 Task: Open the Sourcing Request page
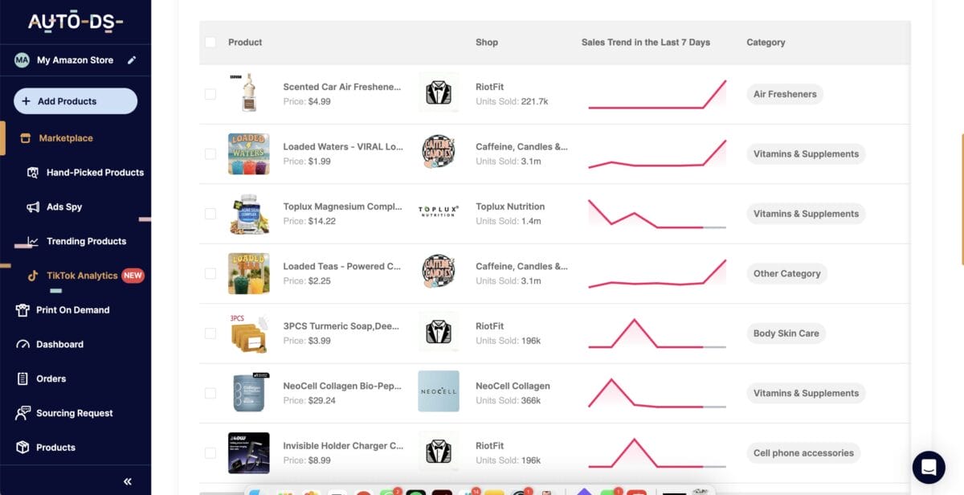point(73,413)
